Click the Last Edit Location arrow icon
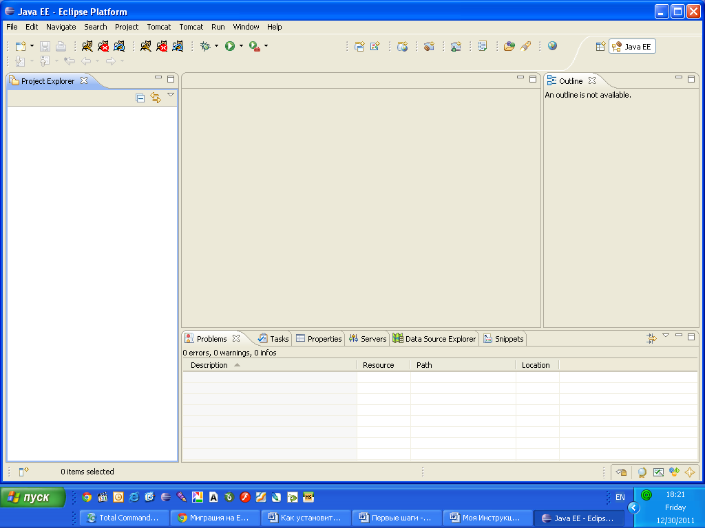Viewport: 705px width, 528px height. (x=70, y=61)
